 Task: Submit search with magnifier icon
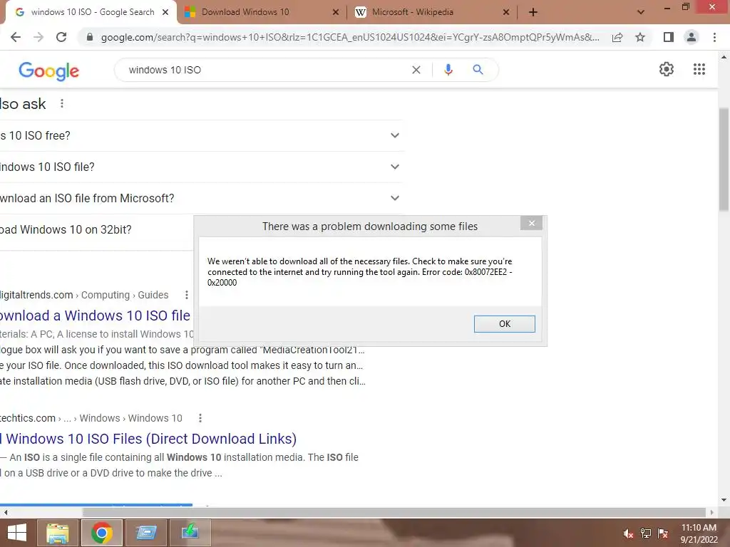(478, 70)
